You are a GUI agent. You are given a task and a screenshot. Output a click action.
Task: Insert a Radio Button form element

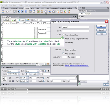click(22, 12)
